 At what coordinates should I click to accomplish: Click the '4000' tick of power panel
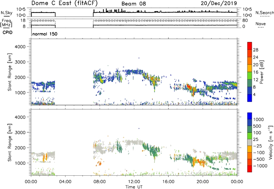20,47
